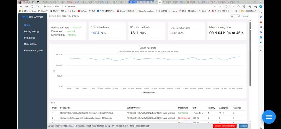Click the blue floating hamburger menu button

point(269,117)
